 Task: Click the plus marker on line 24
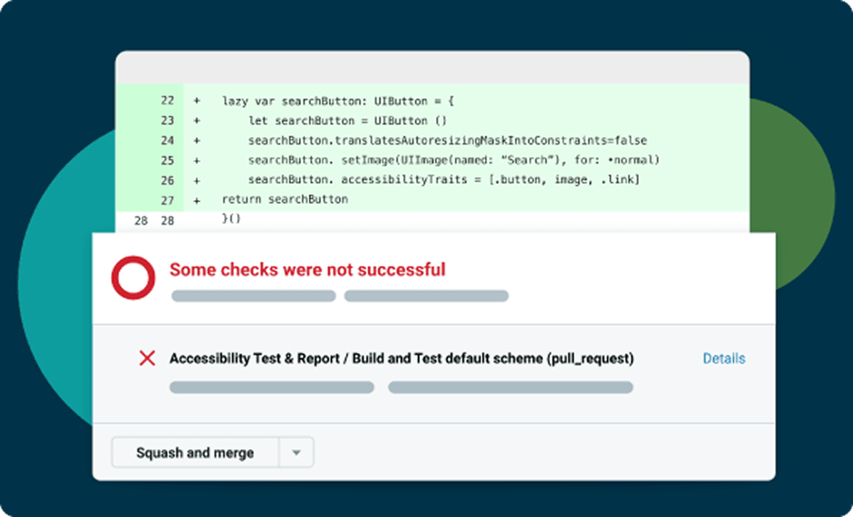coord(197,140)
